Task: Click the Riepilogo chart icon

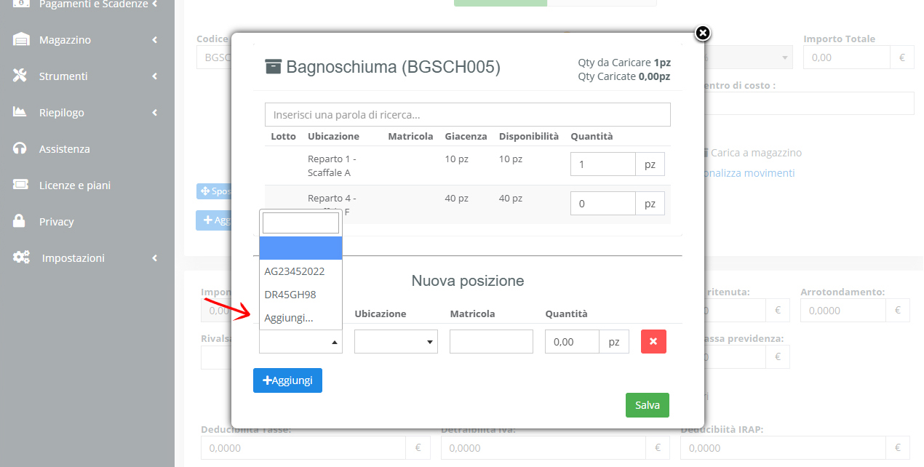Action: point(20,113)
